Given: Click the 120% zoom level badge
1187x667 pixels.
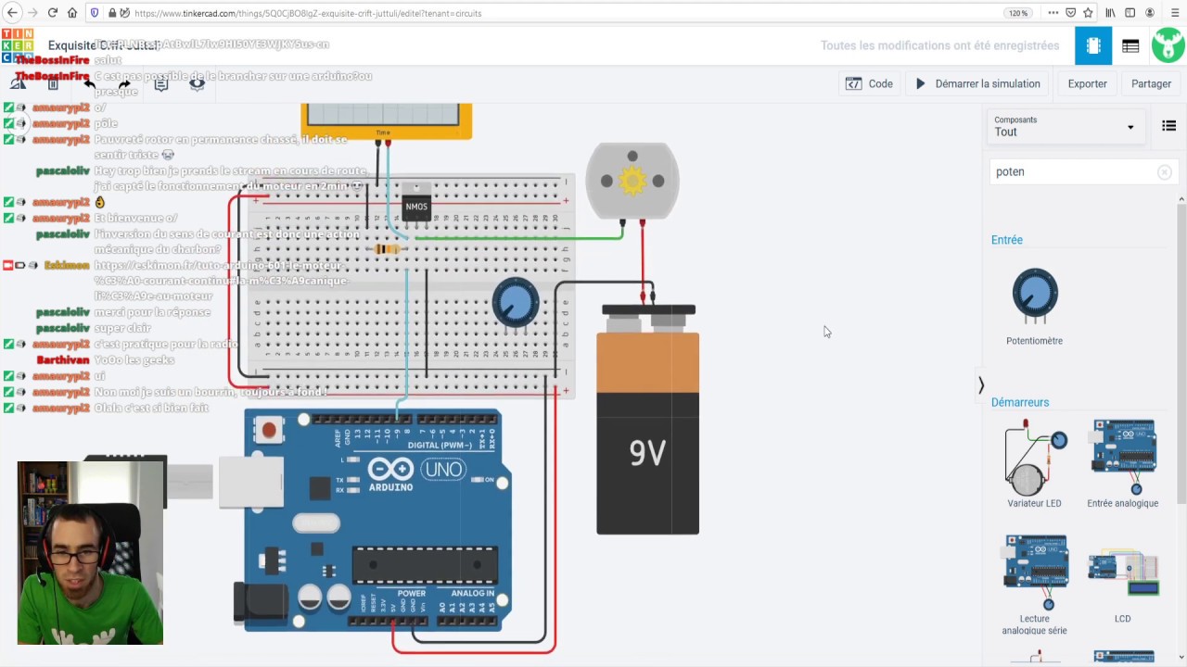Looking at the screenshot, I should click(x=1017, y=13).
